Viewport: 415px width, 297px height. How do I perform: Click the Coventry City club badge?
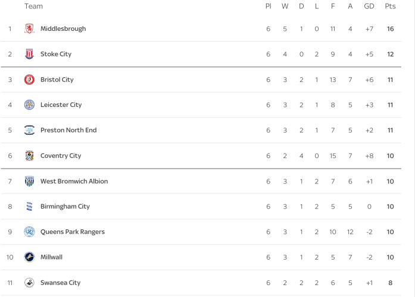29,156
